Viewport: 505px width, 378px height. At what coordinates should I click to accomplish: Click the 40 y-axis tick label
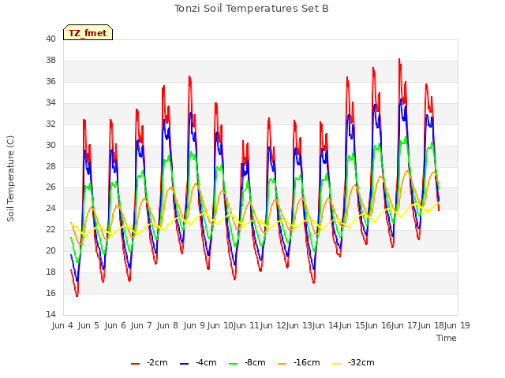point(50,39)
